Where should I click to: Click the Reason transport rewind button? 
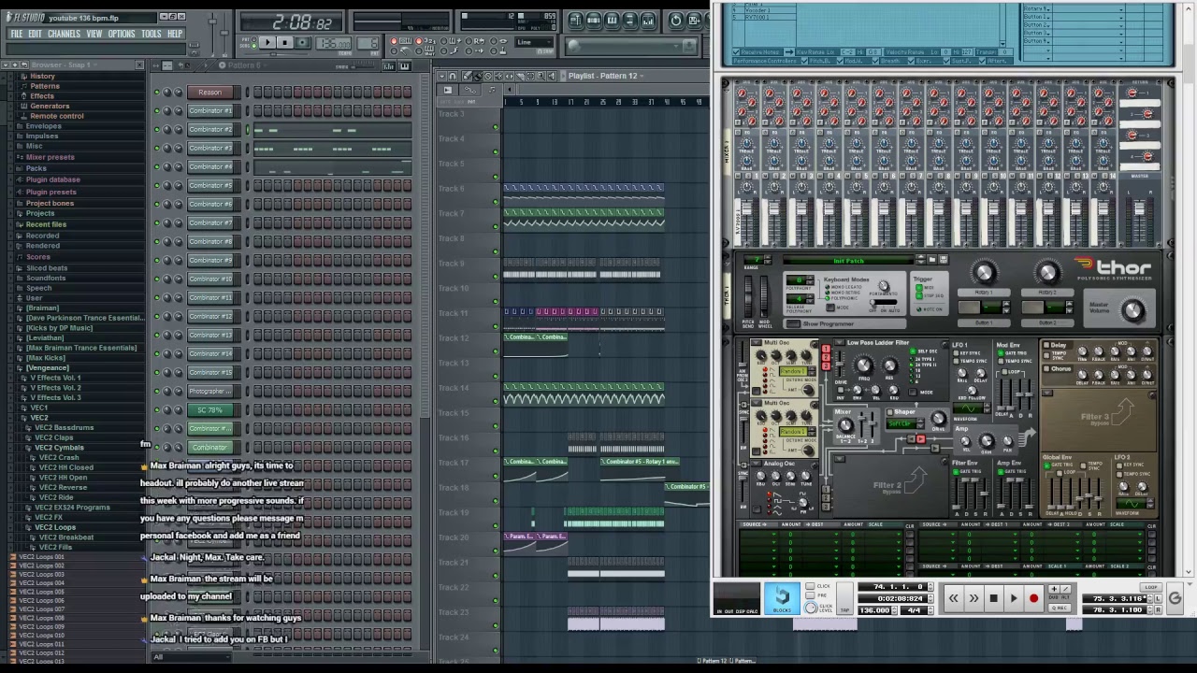pos(953,598)
